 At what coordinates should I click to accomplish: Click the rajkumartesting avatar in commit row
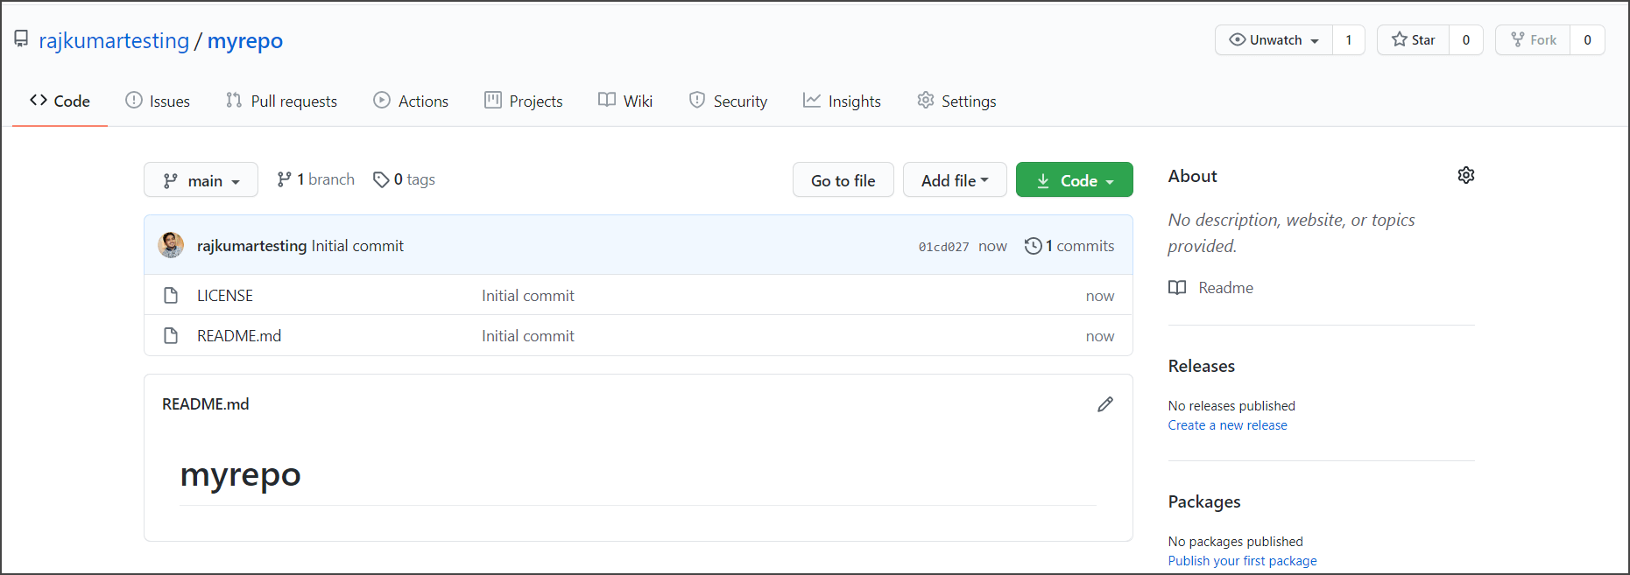pyautogui.click(x=171, y=245)
